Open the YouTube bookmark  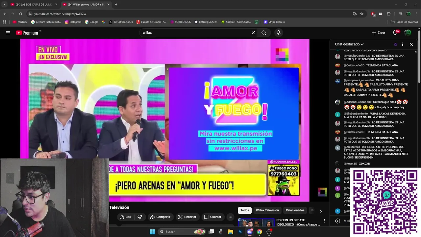pyautogui.click(x=20, y=22)
